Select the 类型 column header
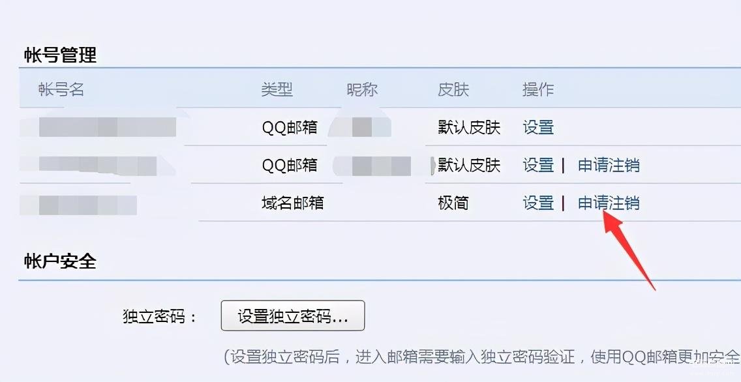 277,89
